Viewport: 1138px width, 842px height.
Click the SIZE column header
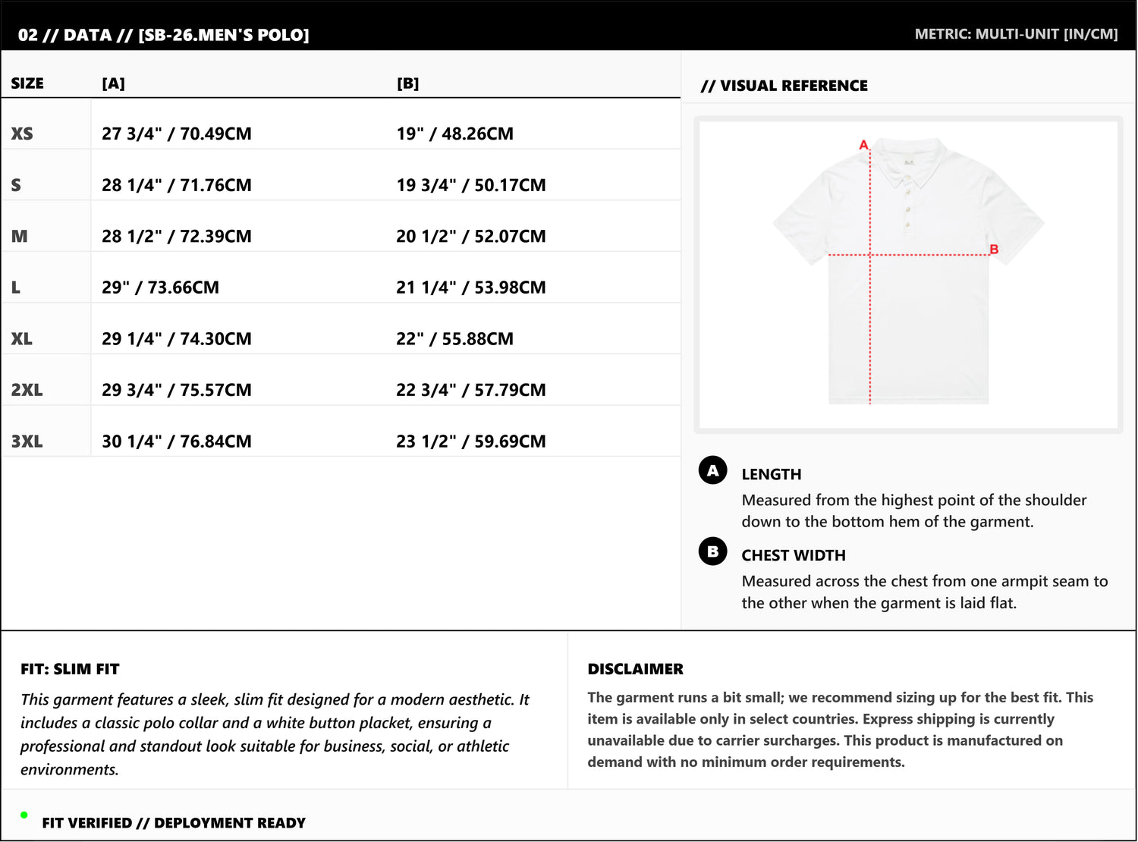pyautogui.click(x=27, y=83)
